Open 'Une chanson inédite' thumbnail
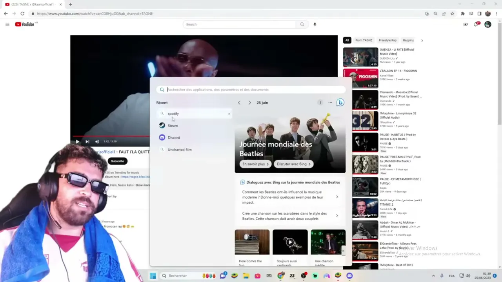 pos(328,242)
